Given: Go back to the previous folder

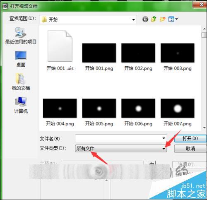Looking at the screenshot, I should pyautogui.click(x=145, y=19).
